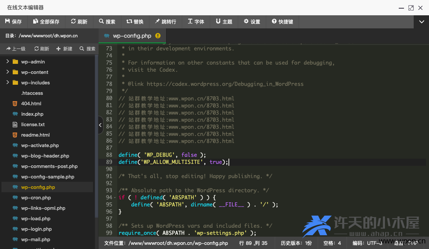Switch to the wp-config.php tab
The image size is (429, 249).
click(x=132, y=36)
